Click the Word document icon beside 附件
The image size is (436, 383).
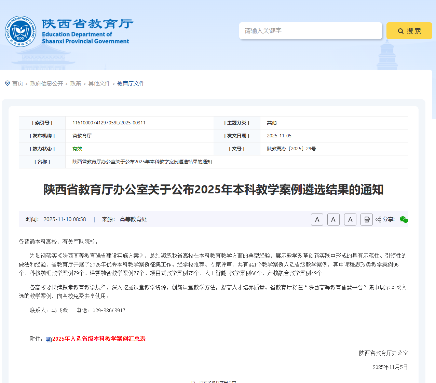[49, 339]
